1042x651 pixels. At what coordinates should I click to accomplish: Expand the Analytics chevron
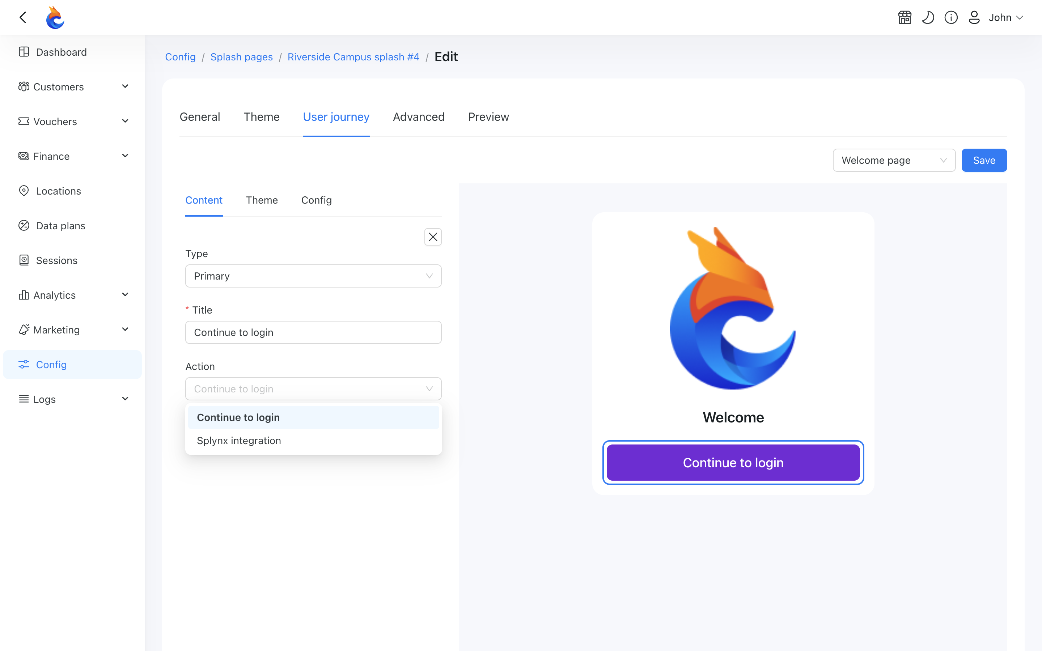pyautogui.click(x=125, y=295)
